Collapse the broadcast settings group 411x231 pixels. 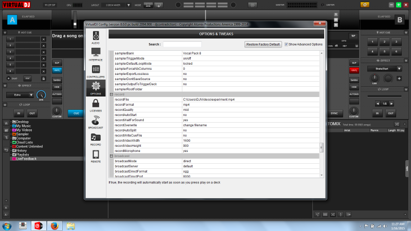pyautogui.click(x=111, y=156)
